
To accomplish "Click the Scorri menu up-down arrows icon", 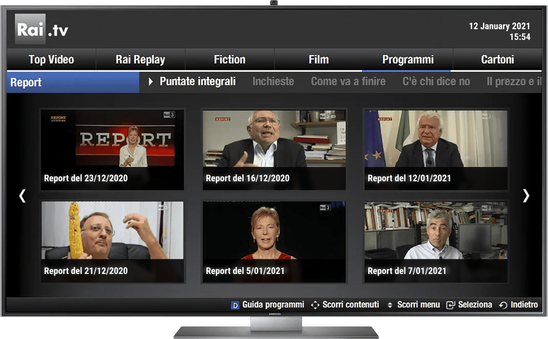I will [390, 305].
